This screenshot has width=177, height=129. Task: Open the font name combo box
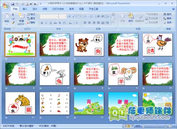tap(49, 17)
